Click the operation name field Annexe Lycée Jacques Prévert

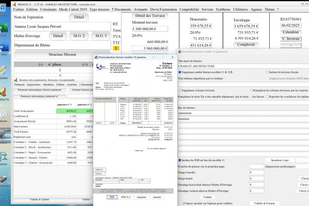tap(62, 27)
